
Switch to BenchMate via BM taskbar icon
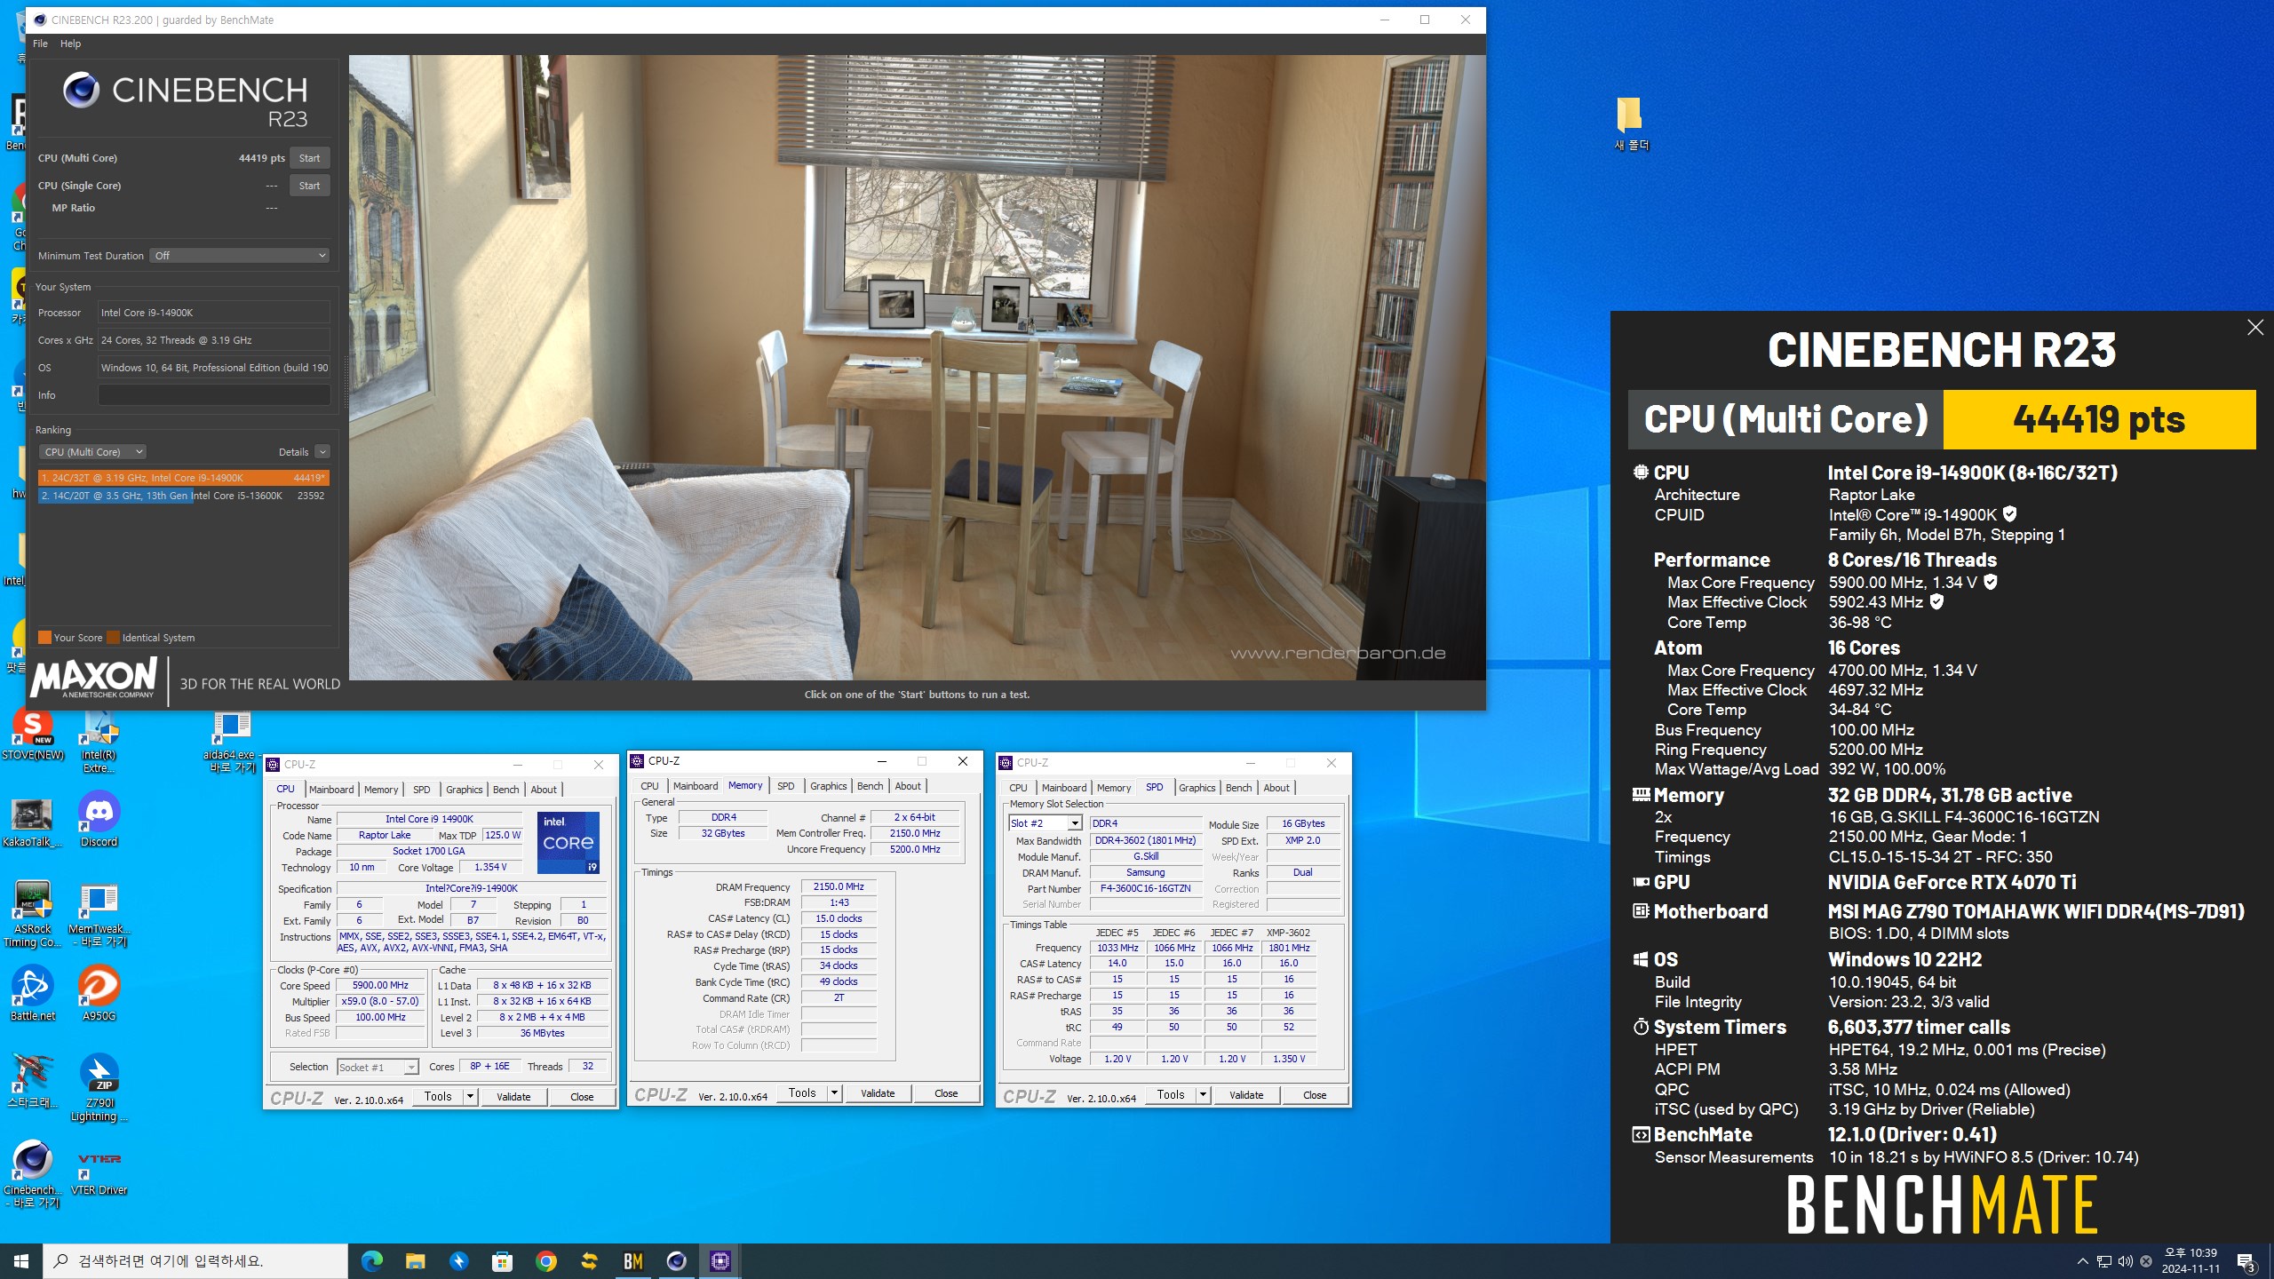(x=633, y=1260)
